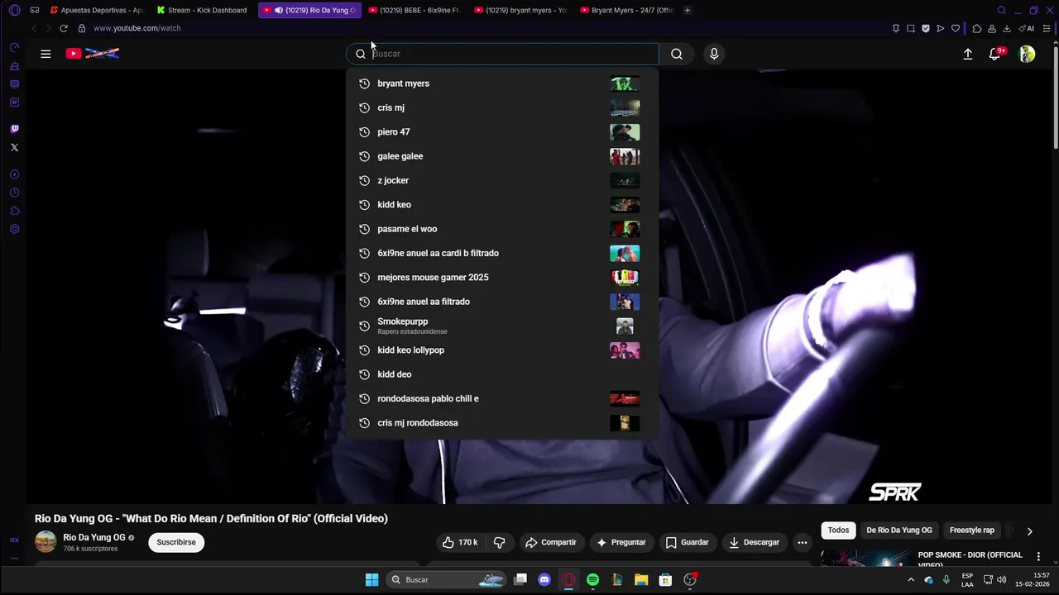Choose the Smokepurpp rapper suggestion
The width and height of the screenshot is (1059, 595).
pos(502,326)
